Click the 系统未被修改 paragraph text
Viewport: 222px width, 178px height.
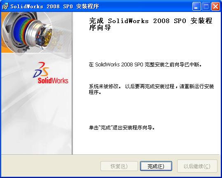click(151, 89)
